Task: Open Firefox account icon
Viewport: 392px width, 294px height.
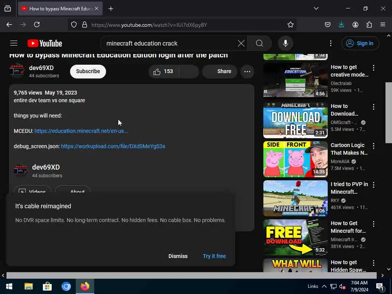Action: tap(355, 24)
